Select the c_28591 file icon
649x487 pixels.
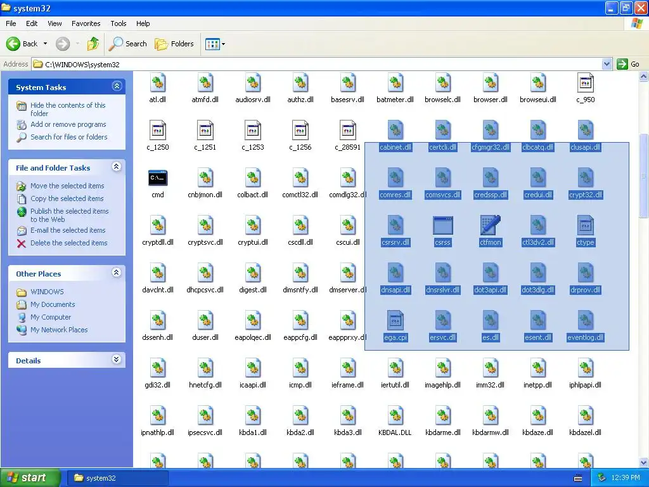pyautogui.click(x=348, y=130)
